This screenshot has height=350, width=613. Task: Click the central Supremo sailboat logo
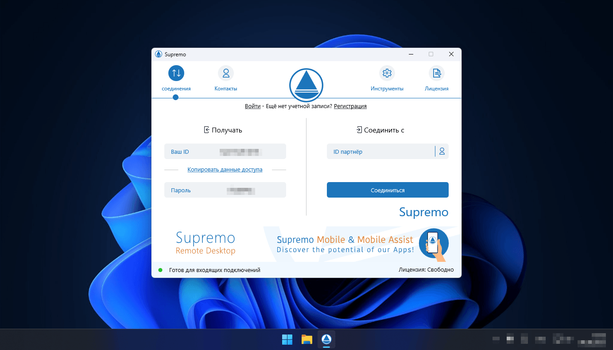click(x=306, y=85)
